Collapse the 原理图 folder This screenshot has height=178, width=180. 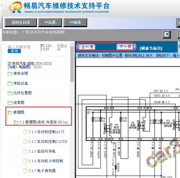pos(19,112)
